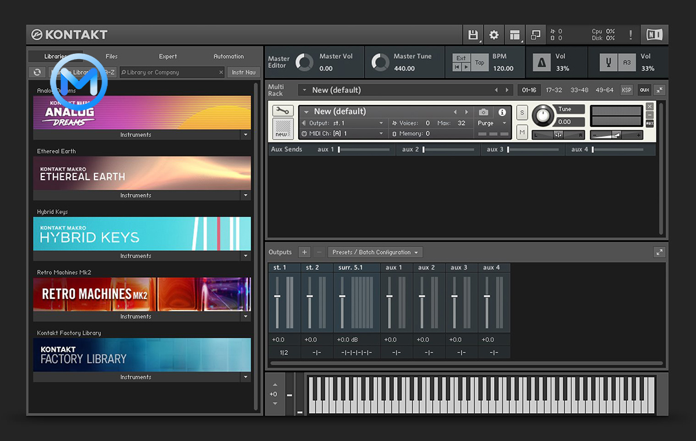The image size is (696, 441).
Task: Expand the Purge dropdown menu
Action: pyautogui.click(x=492, y=123)
